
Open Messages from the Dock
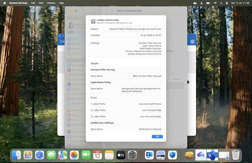pos(51,155)
